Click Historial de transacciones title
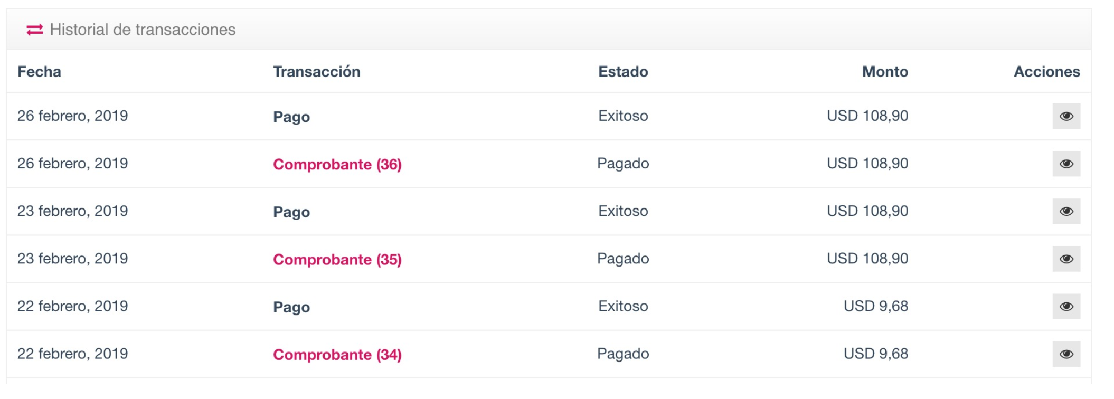Viewport: 1114px width, 399px height. (x=143, y=30)
